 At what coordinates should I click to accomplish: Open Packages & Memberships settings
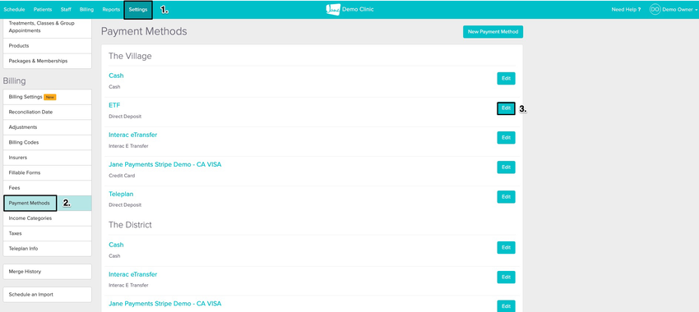point(47,61)
